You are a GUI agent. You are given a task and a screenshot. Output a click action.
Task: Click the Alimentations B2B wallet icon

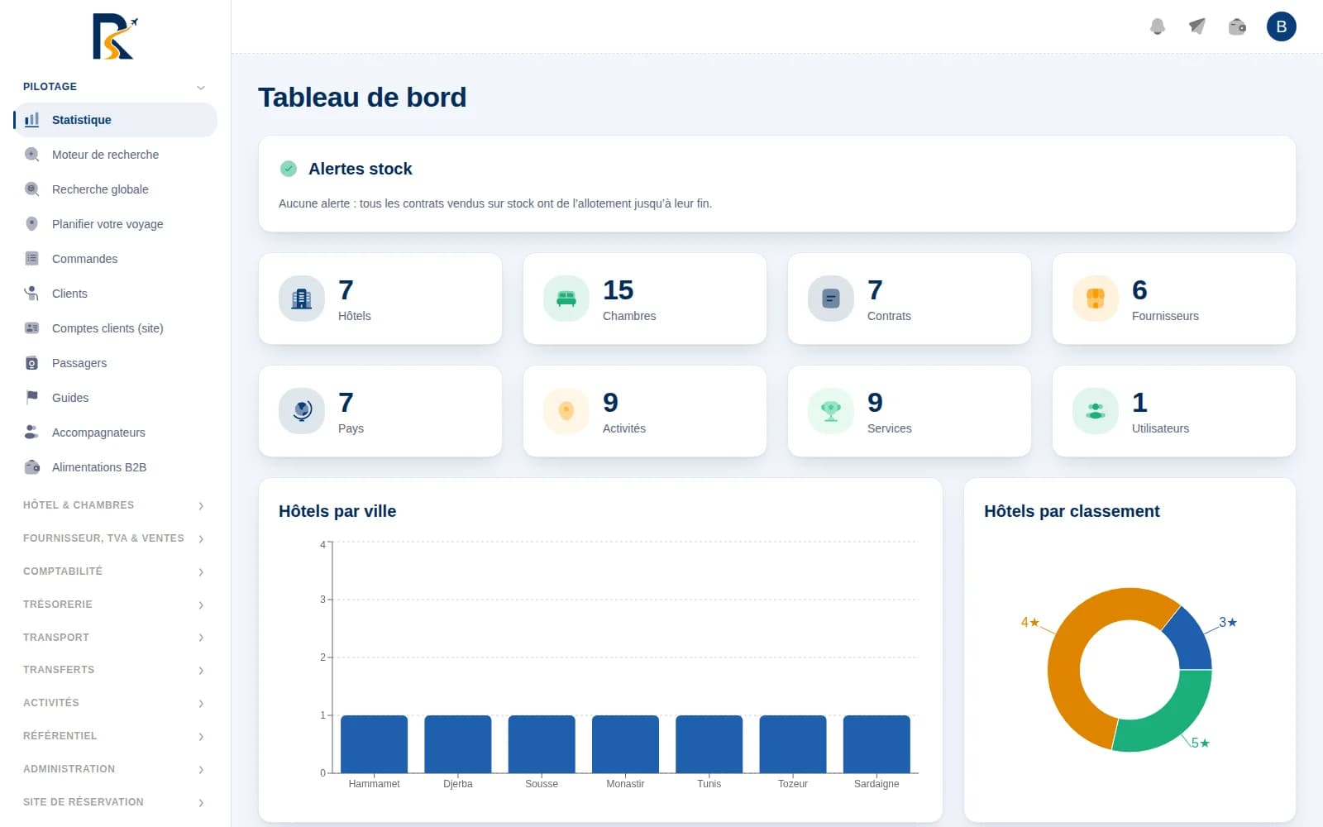point(31,467)
